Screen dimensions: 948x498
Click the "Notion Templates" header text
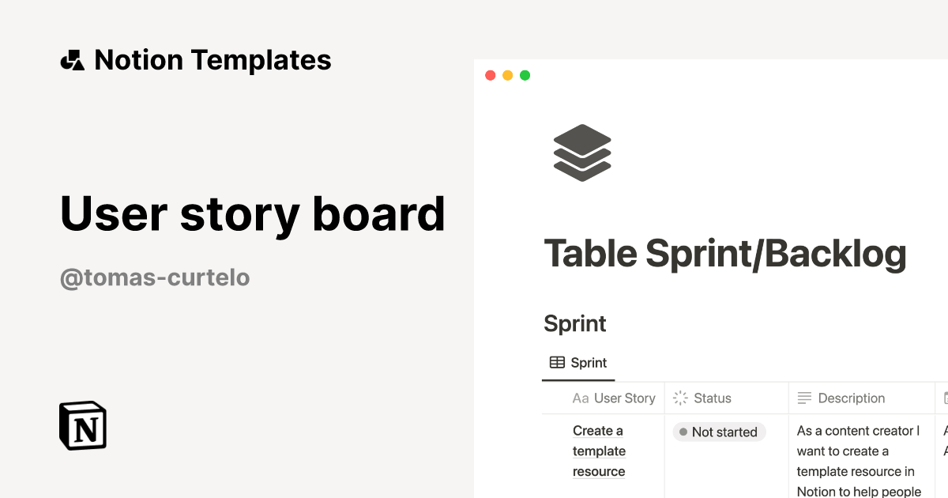(x=213, y=60)
